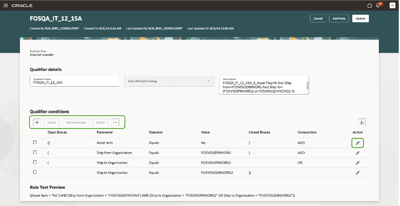
Task: Click the Open Braces column header
Action: point(57,132)
